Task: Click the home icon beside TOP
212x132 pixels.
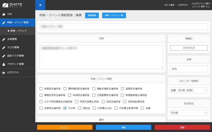Action: pyautogui.click(x=4, y=14)
